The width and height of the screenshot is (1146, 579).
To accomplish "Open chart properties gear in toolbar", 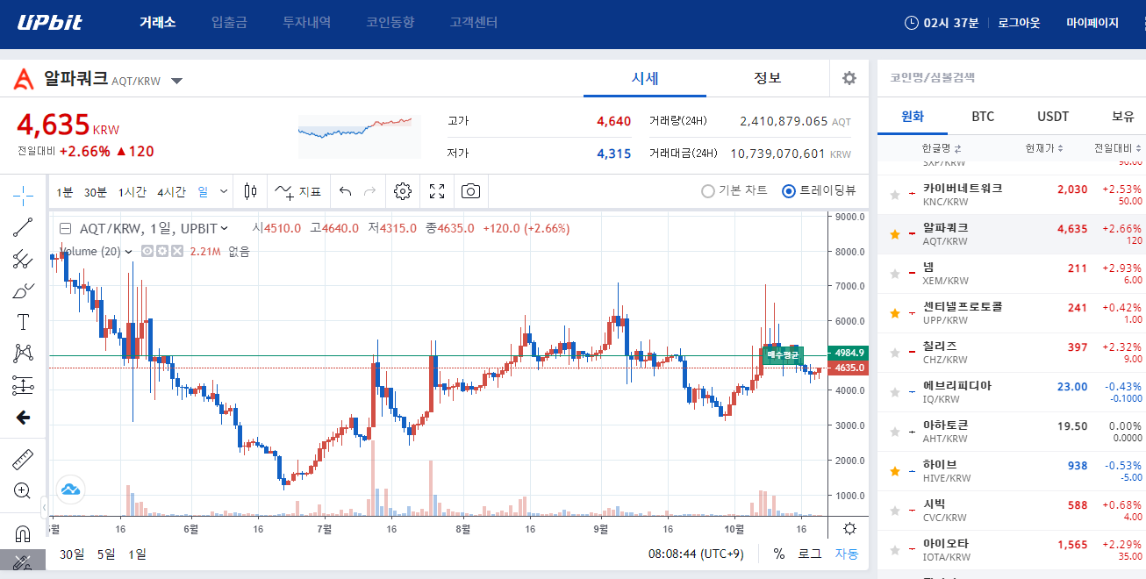I will (403, 191).
